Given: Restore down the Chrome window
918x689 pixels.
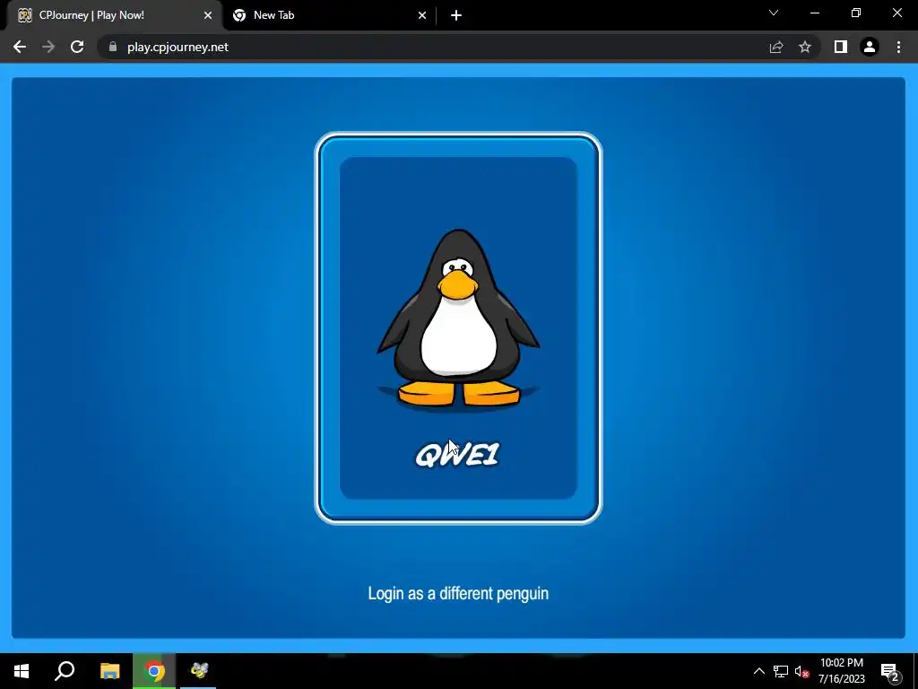Looking at the screenshot, I should click(856, 13).
